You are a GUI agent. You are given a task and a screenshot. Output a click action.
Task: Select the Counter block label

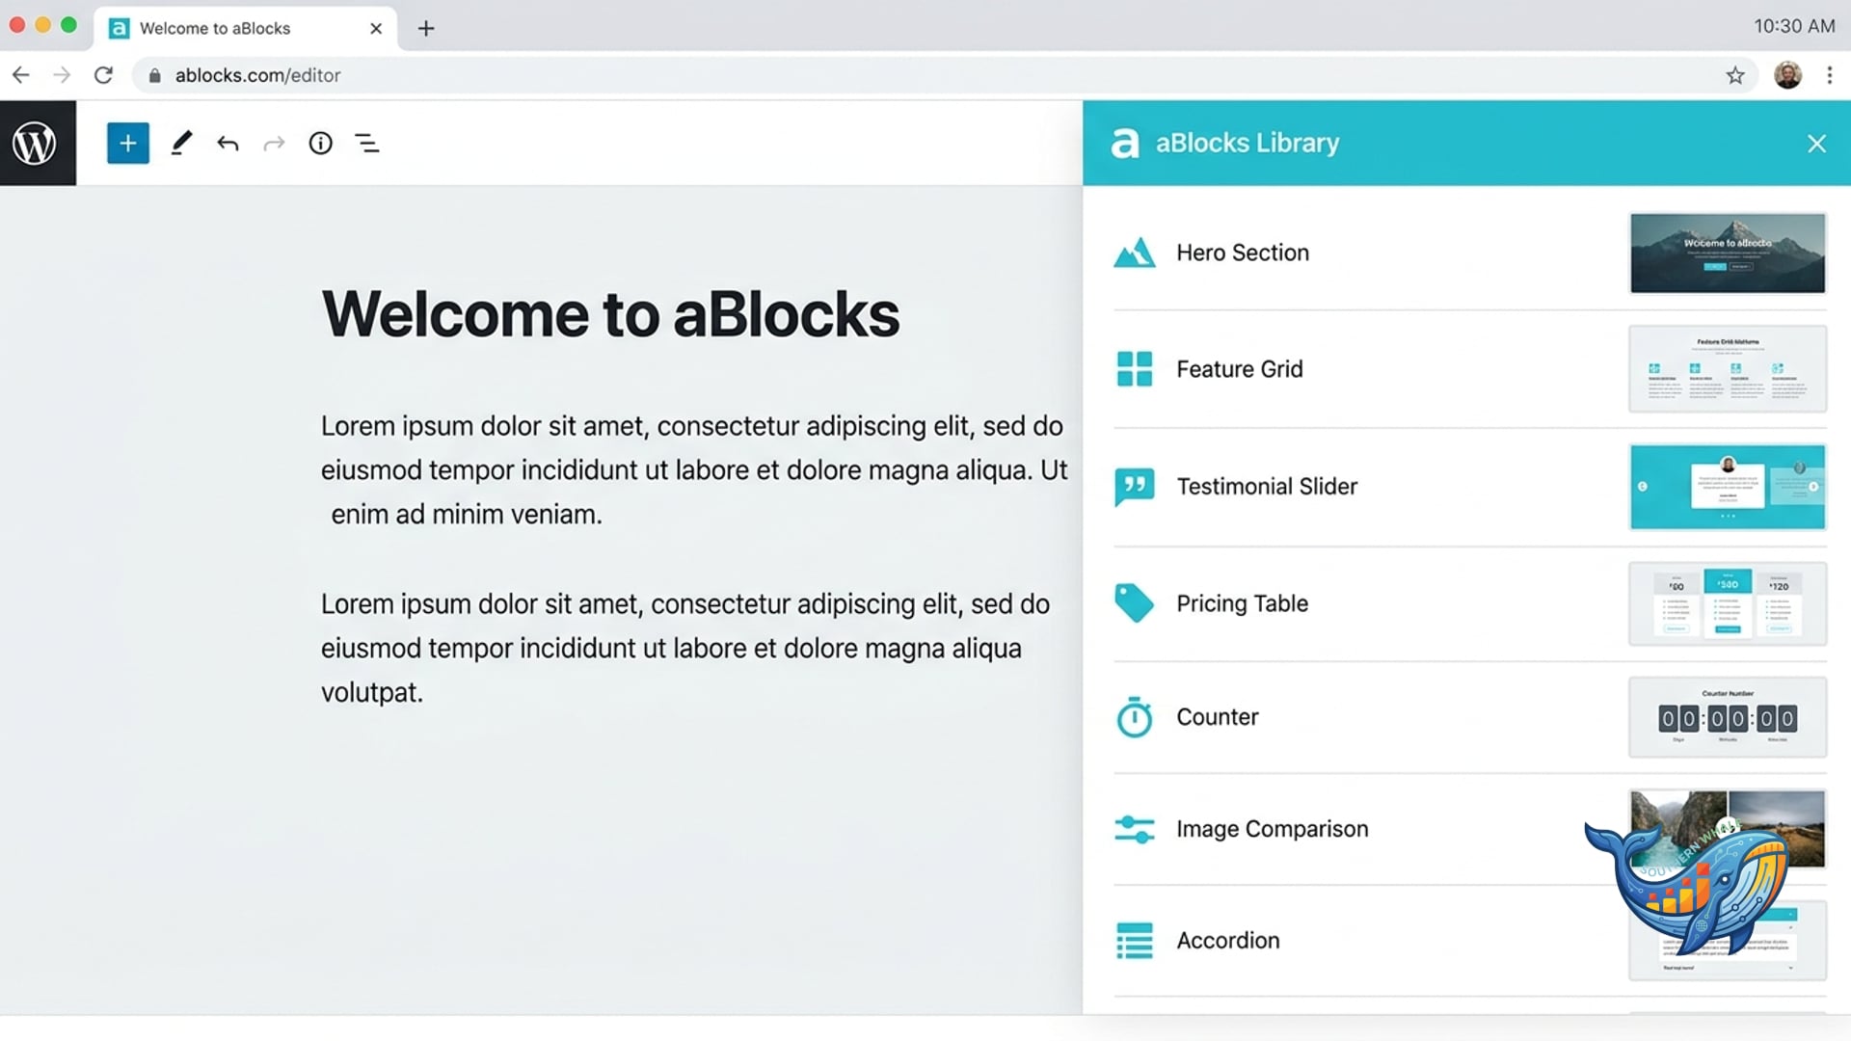(x=1217, y=717)
